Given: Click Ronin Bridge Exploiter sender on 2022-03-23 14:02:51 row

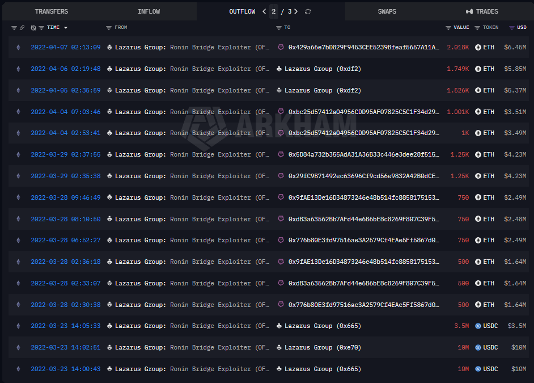Looking at the screenshot, I should (x=192, y=347).
